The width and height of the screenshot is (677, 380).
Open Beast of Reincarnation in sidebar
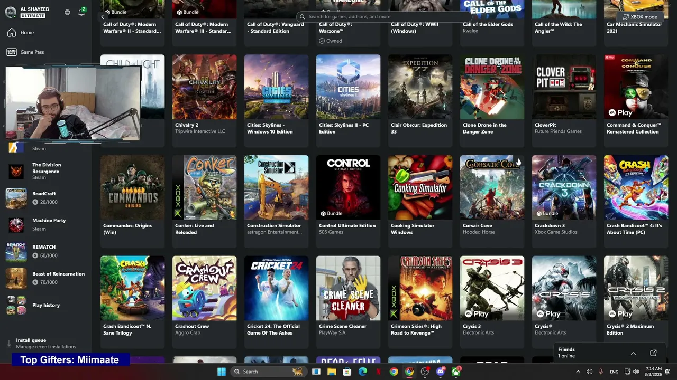pos(46,278)
